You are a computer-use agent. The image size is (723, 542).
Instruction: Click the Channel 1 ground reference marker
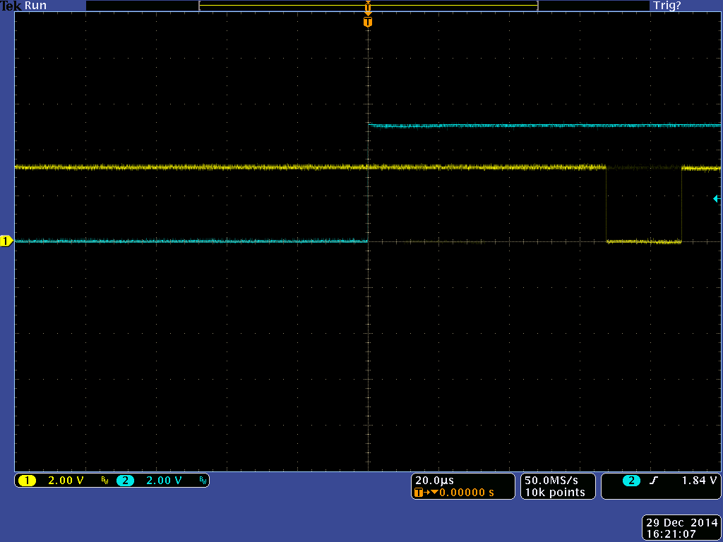(6, 241)
